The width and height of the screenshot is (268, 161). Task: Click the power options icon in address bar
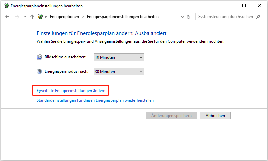tap(40, 17)
